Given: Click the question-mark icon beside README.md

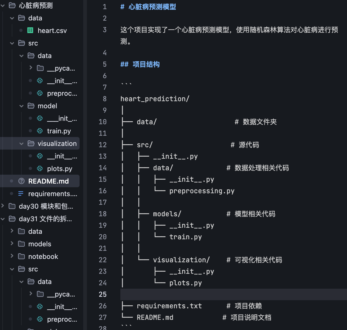Looking at the screenshot, I should tap(21, 181).
